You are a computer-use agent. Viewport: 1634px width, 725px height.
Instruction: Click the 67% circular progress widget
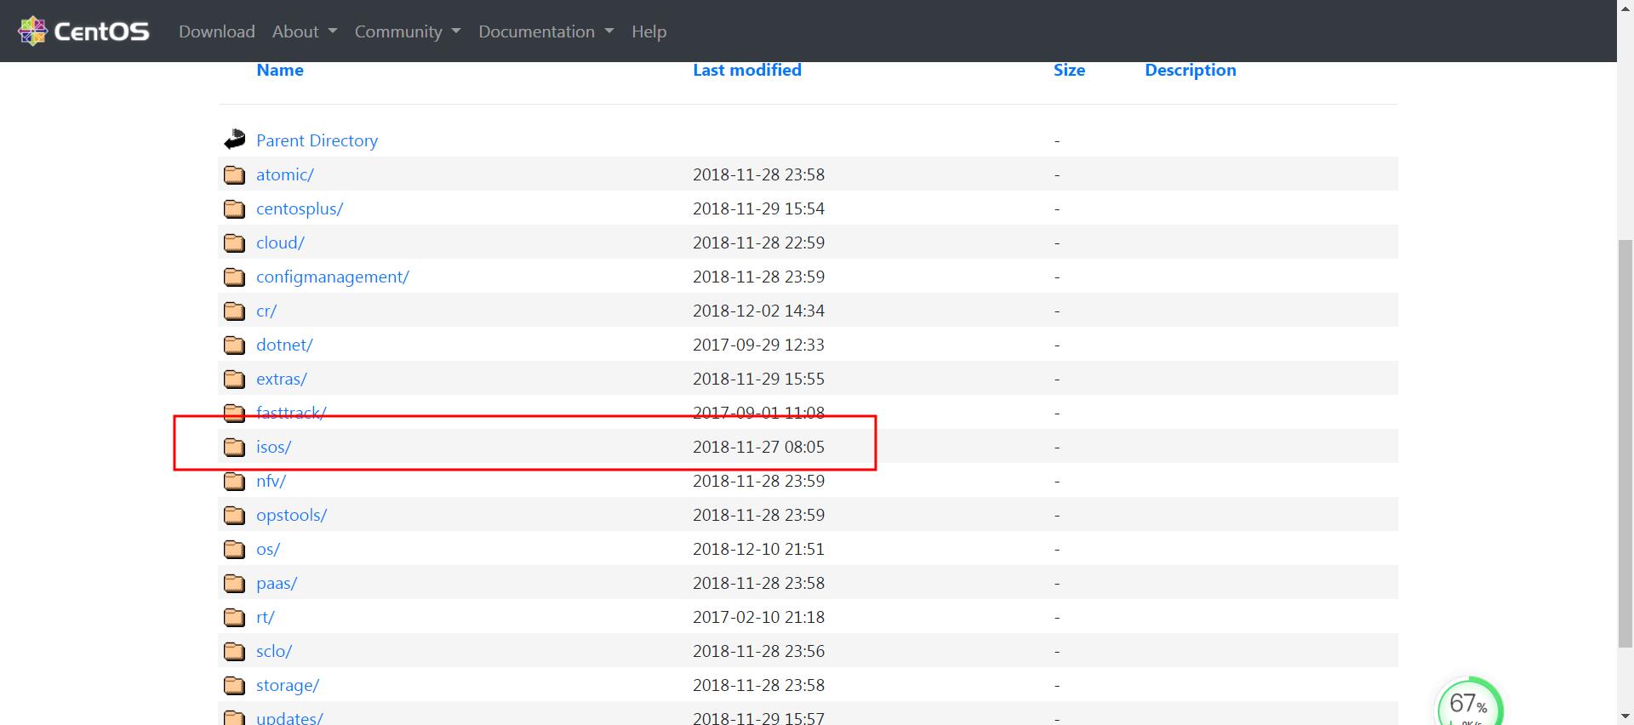point(1468,704)
